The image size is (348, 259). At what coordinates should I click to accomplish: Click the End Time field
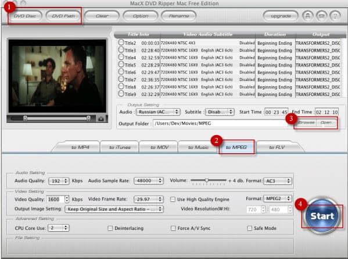tap(327, 112)
